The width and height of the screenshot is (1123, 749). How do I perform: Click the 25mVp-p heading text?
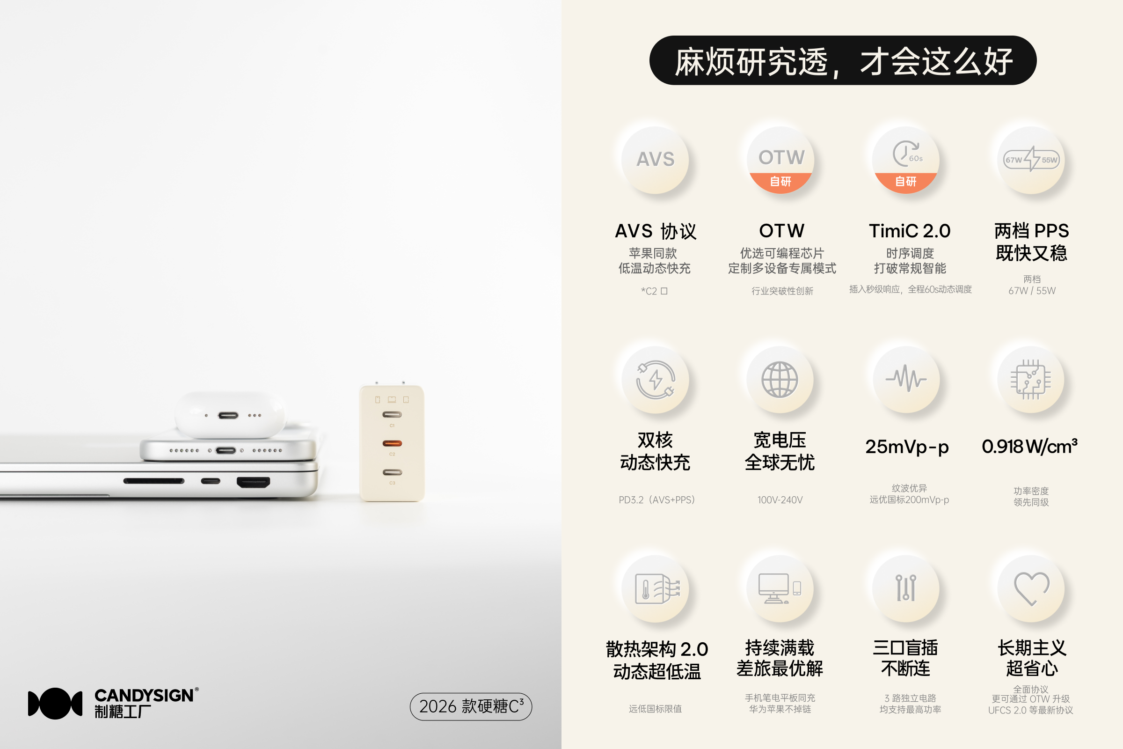click(x=907, y=447)
